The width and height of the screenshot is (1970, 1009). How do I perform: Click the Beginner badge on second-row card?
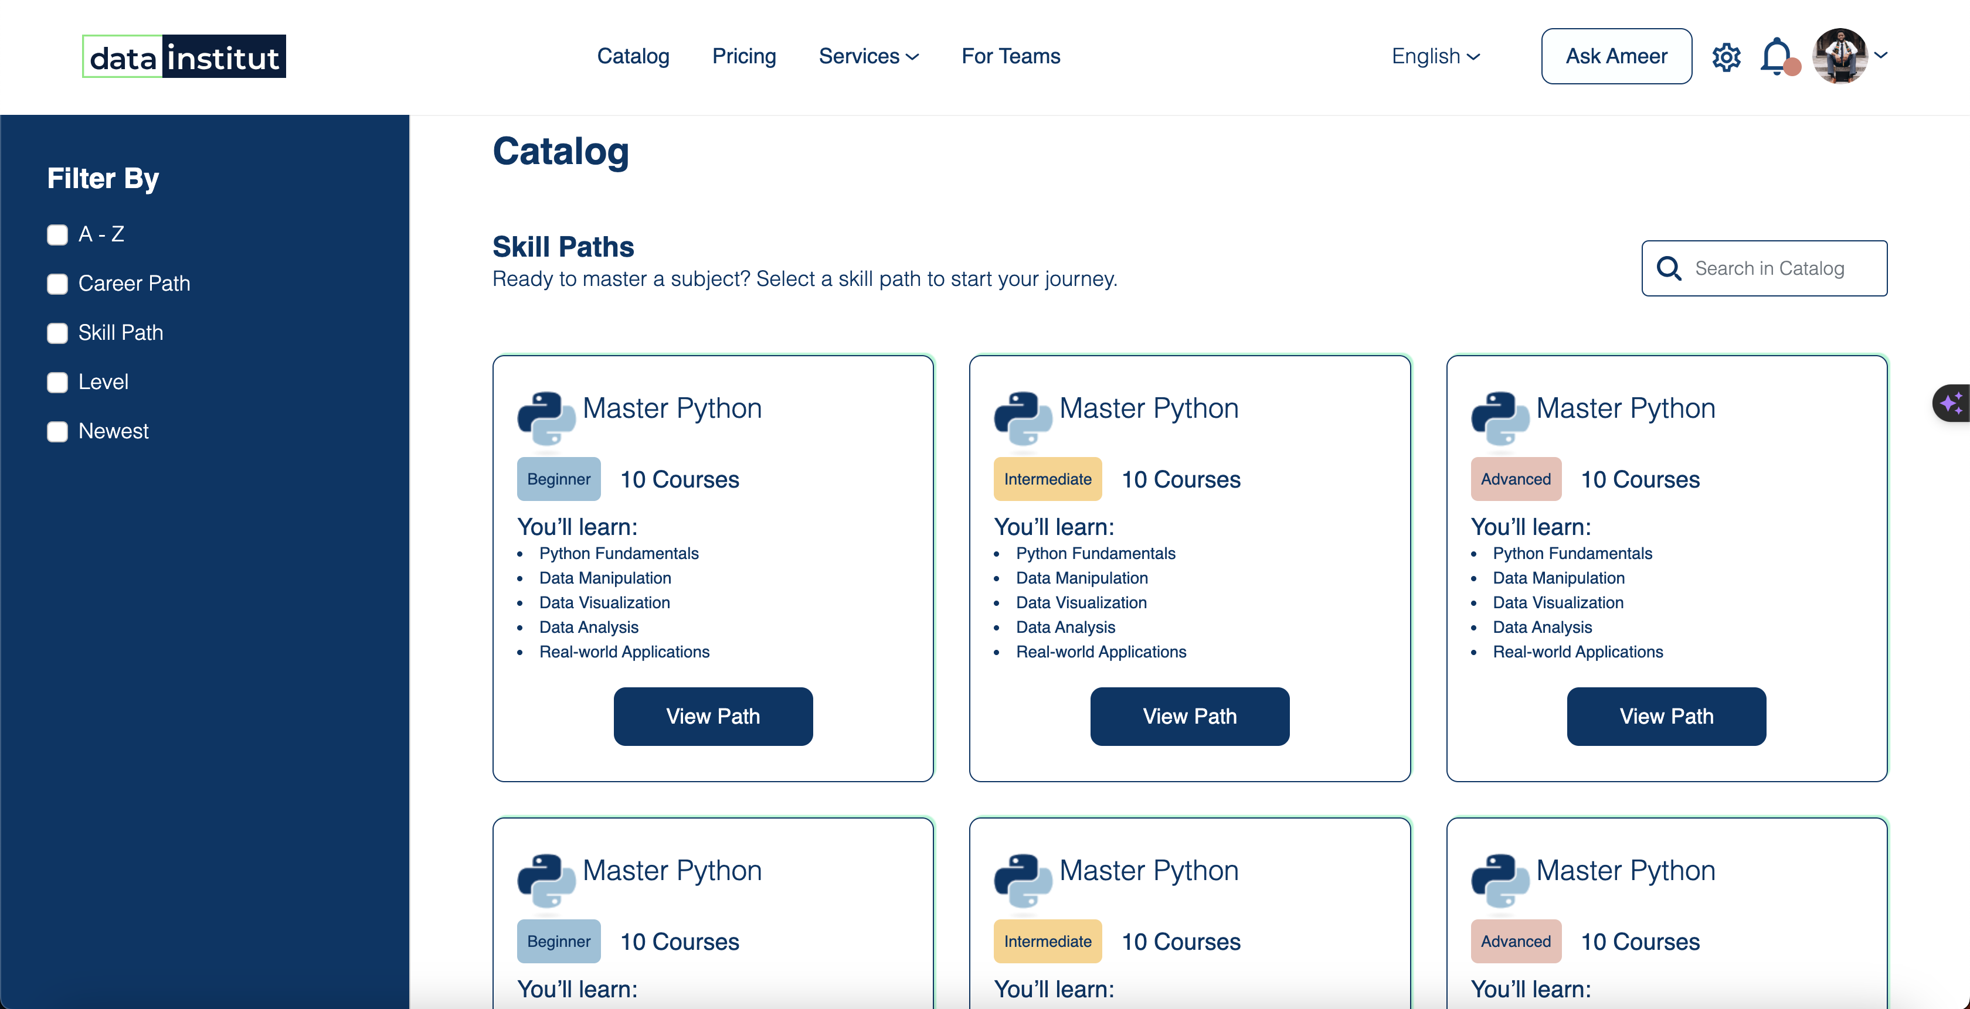coord(558,942)
